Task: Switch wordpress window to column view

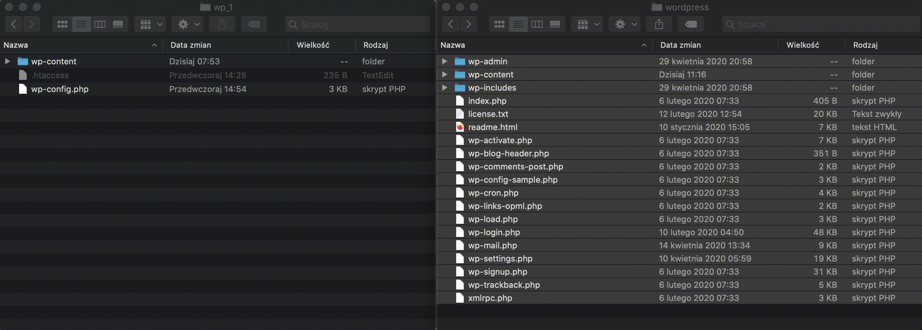Action: (x=537, y=24)
